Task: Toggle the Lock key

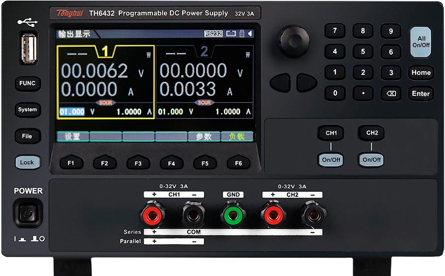Action: [27, 162]
